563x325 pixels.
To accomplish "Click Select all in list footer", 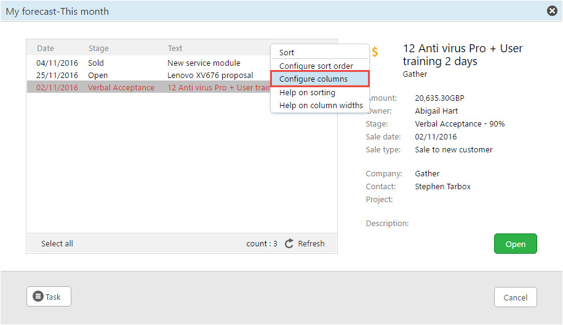I will [x=57, y=244].
